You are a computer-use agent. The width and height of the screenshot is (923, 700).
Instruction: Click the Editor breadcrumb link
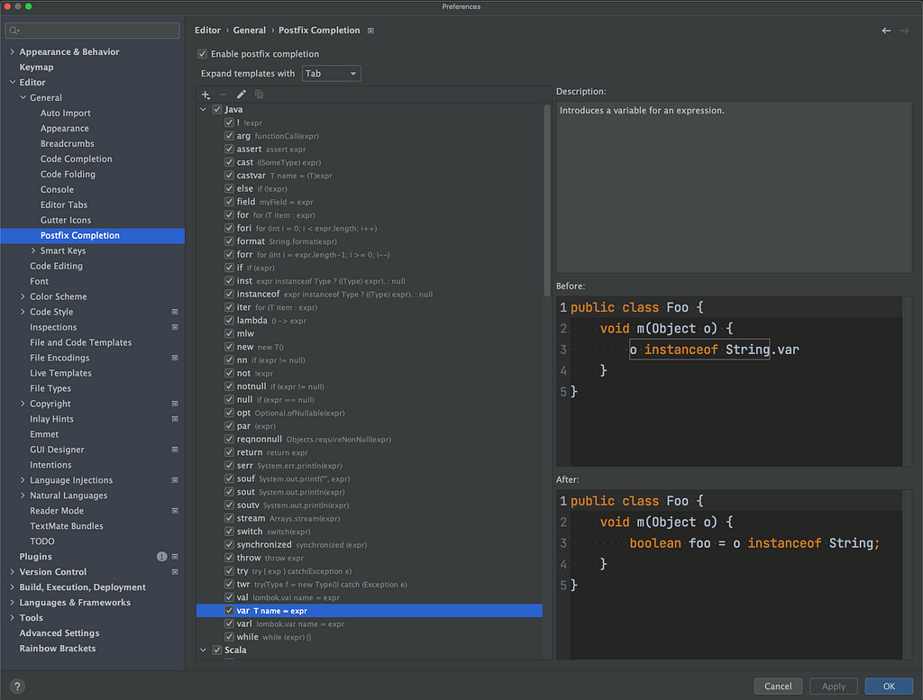click(208, 31)
